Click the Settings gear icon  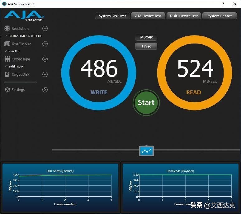pyautogui.click(x=7, y=90)
